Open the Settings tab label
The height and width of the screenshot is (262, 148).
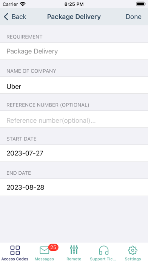133,259
